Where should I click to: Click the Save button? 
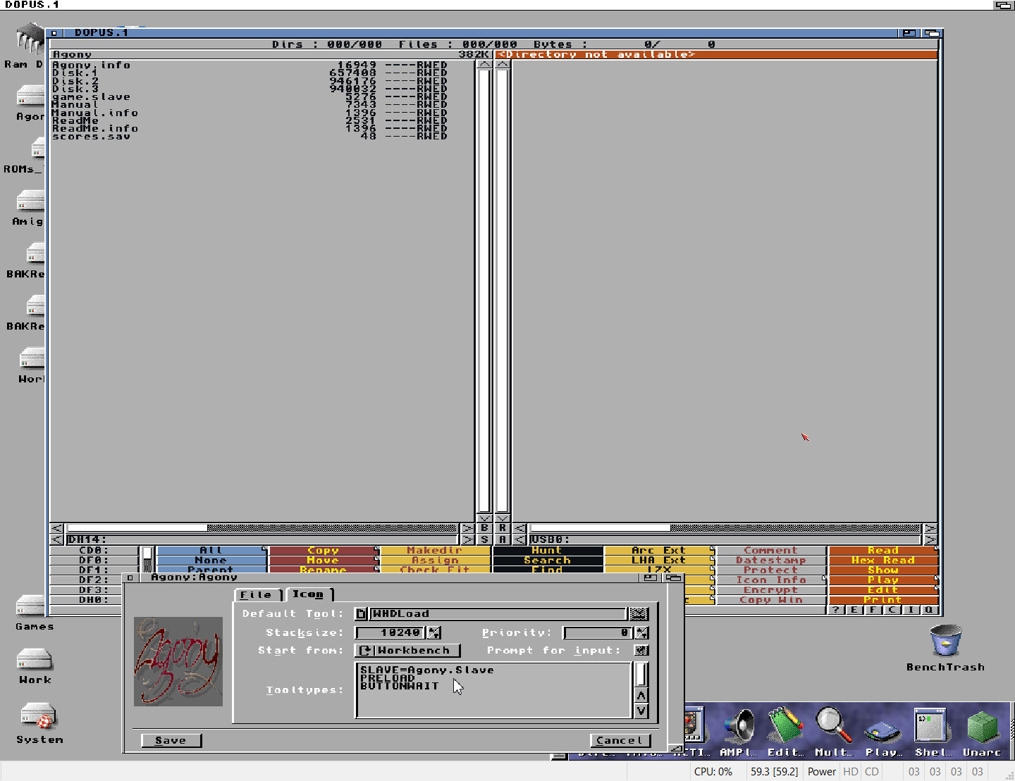coord(171,740)
